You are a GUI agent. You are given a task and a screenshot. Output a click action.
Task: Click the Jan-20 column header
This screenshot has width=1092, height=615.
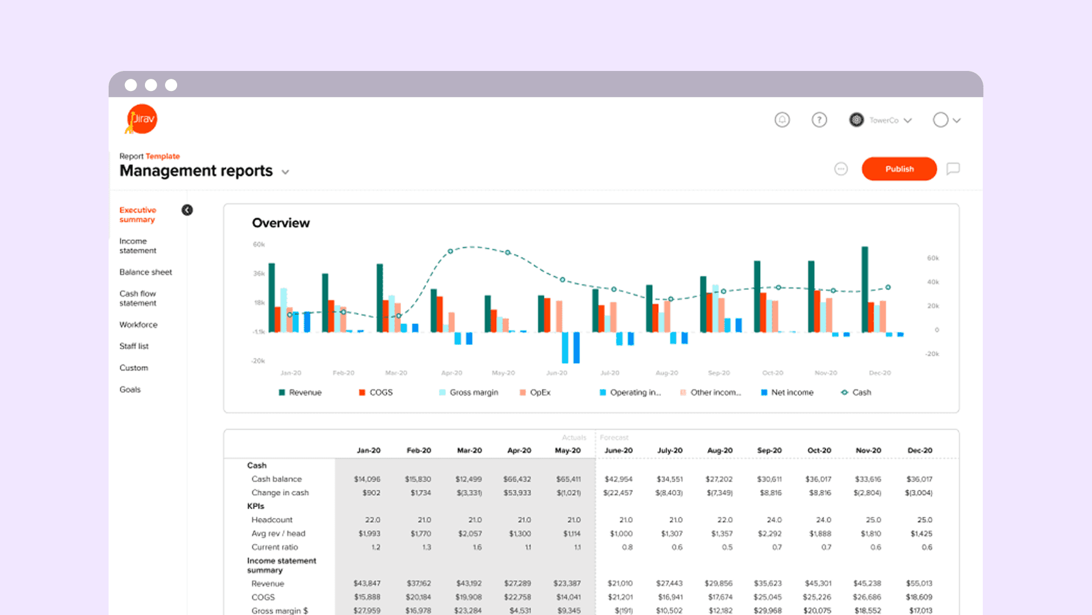(x=368, y=451)
